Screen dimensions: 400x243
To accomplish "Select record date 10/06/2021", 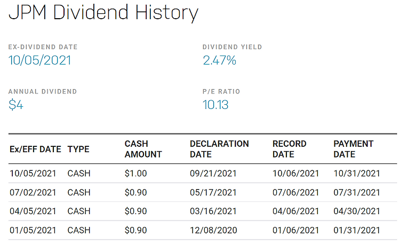I will (x=295, y=174).
